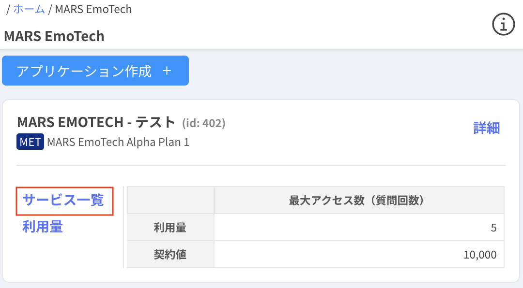Click the アプリケーション作成 button label
The image size is (523, 288).
[84, 71]
